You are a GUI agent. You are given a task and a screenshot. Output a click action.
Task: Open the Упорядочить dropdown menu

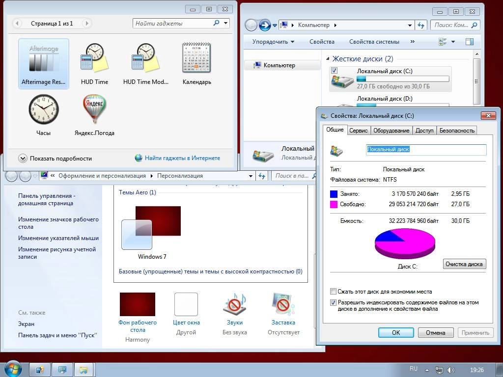click(273, 42)
